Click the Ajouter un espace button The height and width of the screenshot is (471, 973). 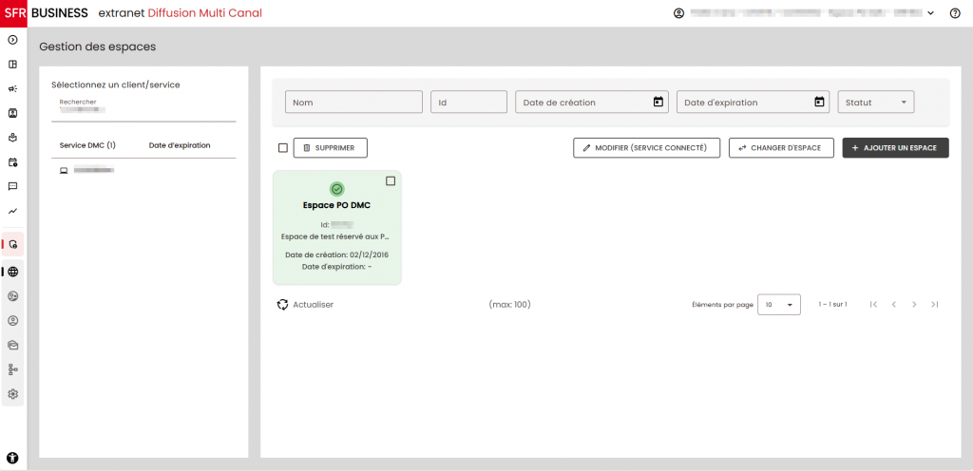pyautogui.click(x=895, y=148)
